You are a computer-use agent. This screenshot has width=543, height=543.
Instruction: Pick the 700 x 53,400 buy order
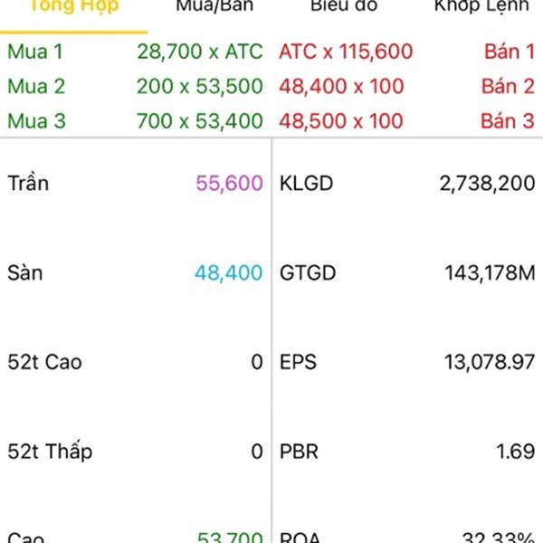click(200, 121)
